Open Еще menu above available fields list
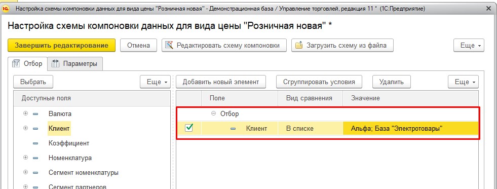This screenshot has height=189, width=497. [156, 82]
